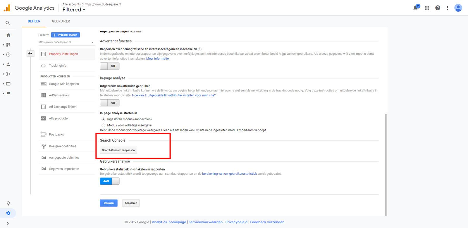
Task: Switch to the GEBRUIKER tab
Action: coord(61,21)
